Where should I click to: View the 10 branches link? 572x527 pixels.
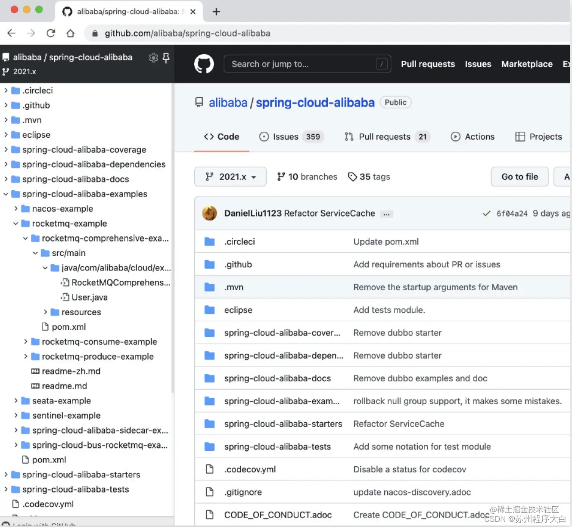click(307, 177)
